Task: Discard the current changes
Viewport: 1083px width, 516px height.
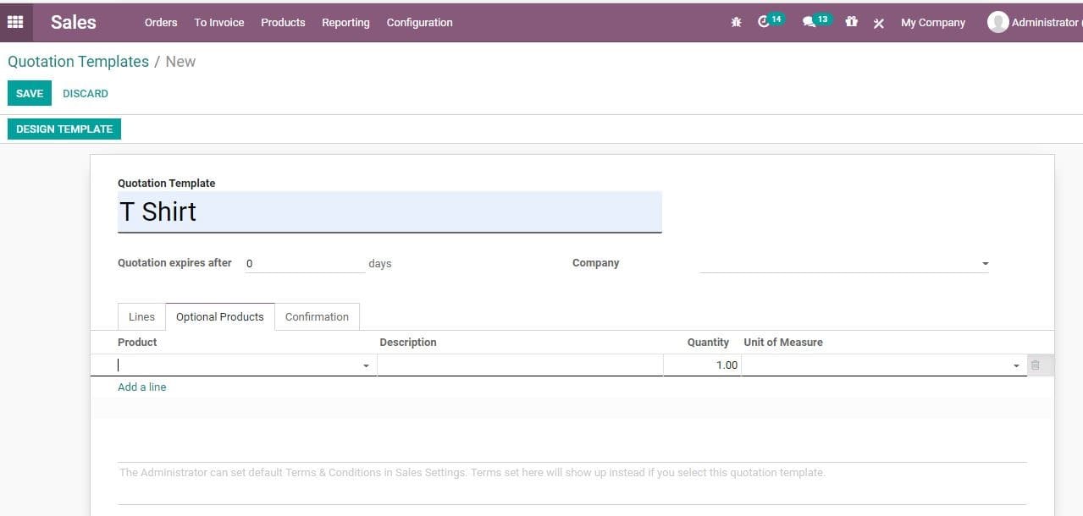Action: pyautogui.click(x=85, y=93)
